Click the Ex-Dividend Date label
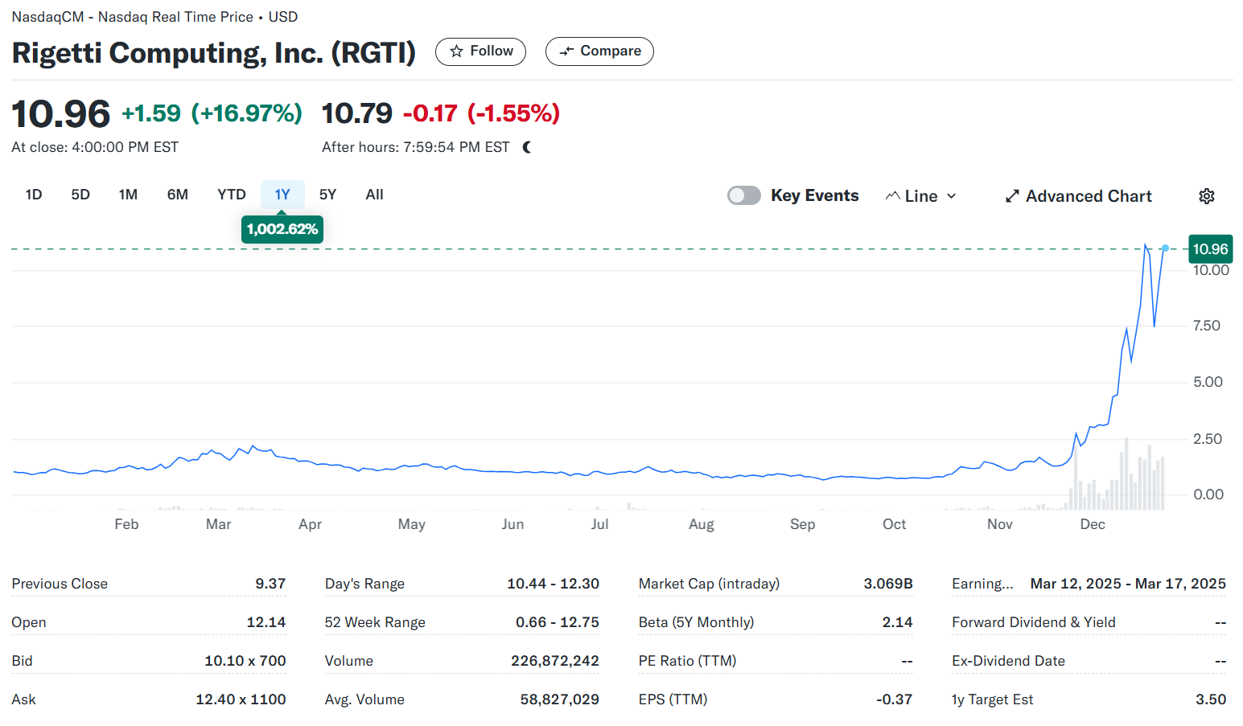 pos(1008,661)
